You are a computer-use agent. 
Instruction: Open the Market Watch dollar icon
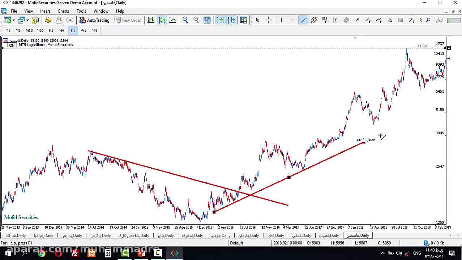[35, 20]
